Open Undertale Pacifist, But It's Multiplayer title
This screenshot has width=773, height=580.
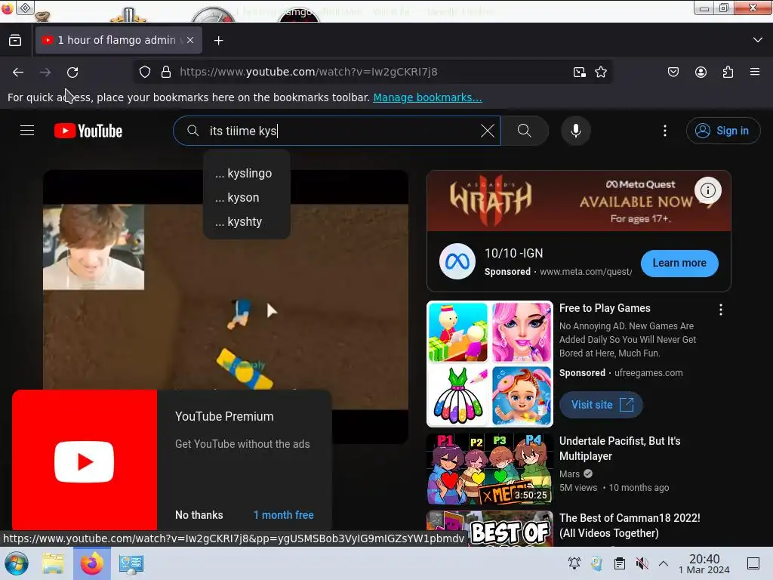pyautogui.click(x=620, y=449)
